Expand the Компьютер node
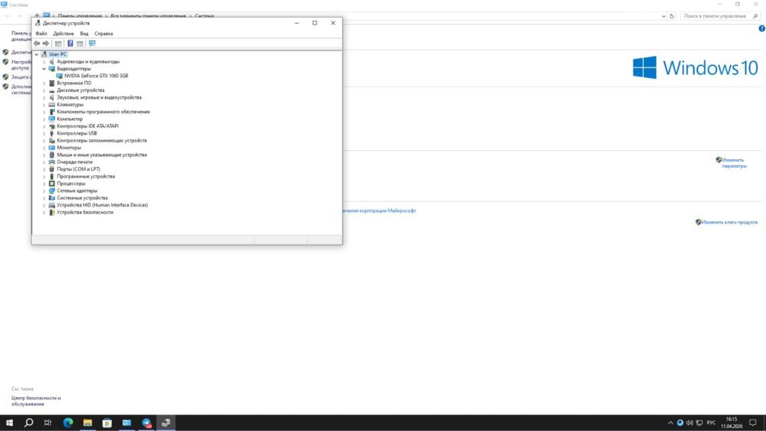 click(44, 119)
